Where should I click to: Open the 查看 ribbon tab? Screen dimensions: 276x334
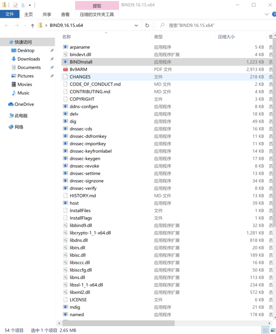[x=65, y=15]
